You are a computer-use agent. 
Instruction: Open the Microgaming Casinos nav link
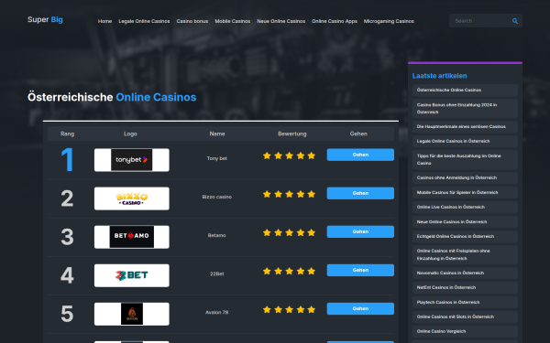coord(389,21)
